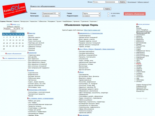Enable the с фото checkbox
The image size is (155, 116).
109,16
